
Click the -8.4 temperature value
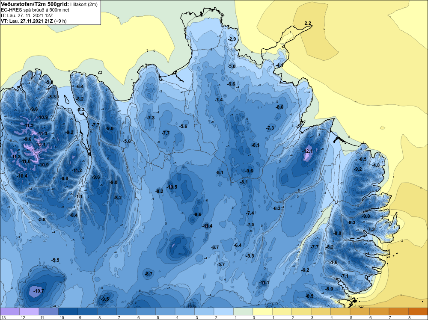(x=74, y=215)
